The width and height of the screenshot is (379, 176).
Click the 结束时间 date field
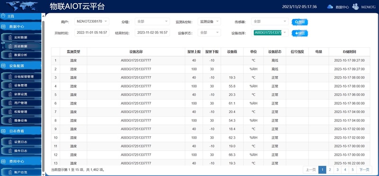click(152, 33)
